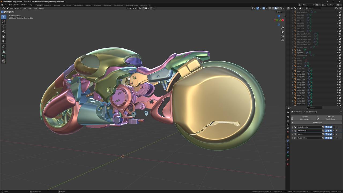Expand the Shrinkwrap modifier panel
343x193 pixels.
pyautogui.click(x=292, y=131)
